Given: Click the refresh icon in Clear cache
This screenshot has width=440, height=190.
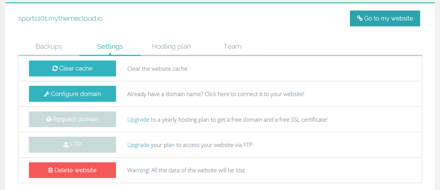Looking at the screenshot, I should 55,68.
